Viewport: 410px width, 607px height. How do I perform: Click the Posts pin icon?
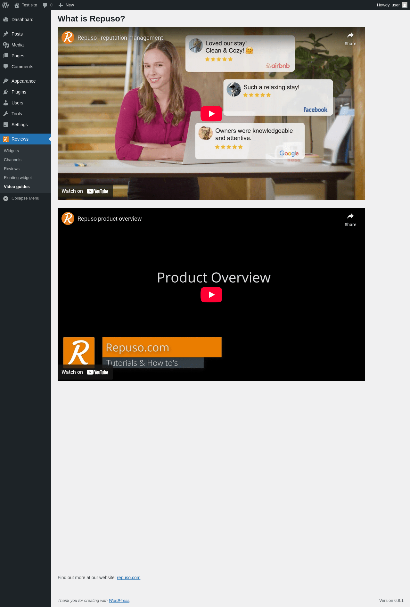point(6,34)
